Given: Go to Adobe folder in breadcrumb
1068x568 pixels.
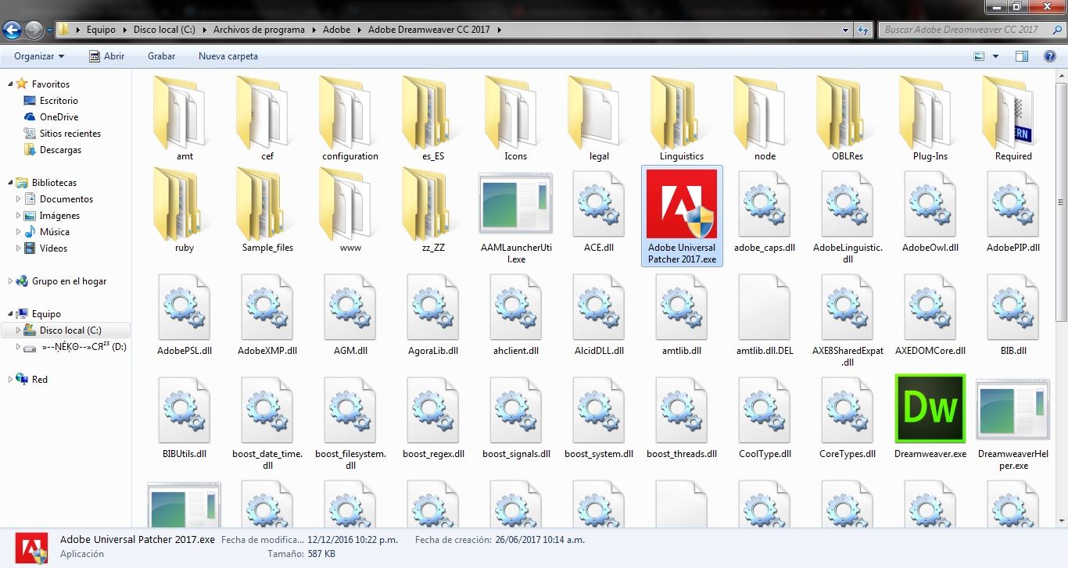Looking at the screenshot, I should [337, 30].
